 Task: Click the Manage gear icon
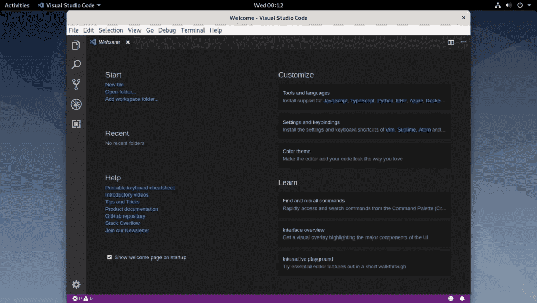[76, 284]
